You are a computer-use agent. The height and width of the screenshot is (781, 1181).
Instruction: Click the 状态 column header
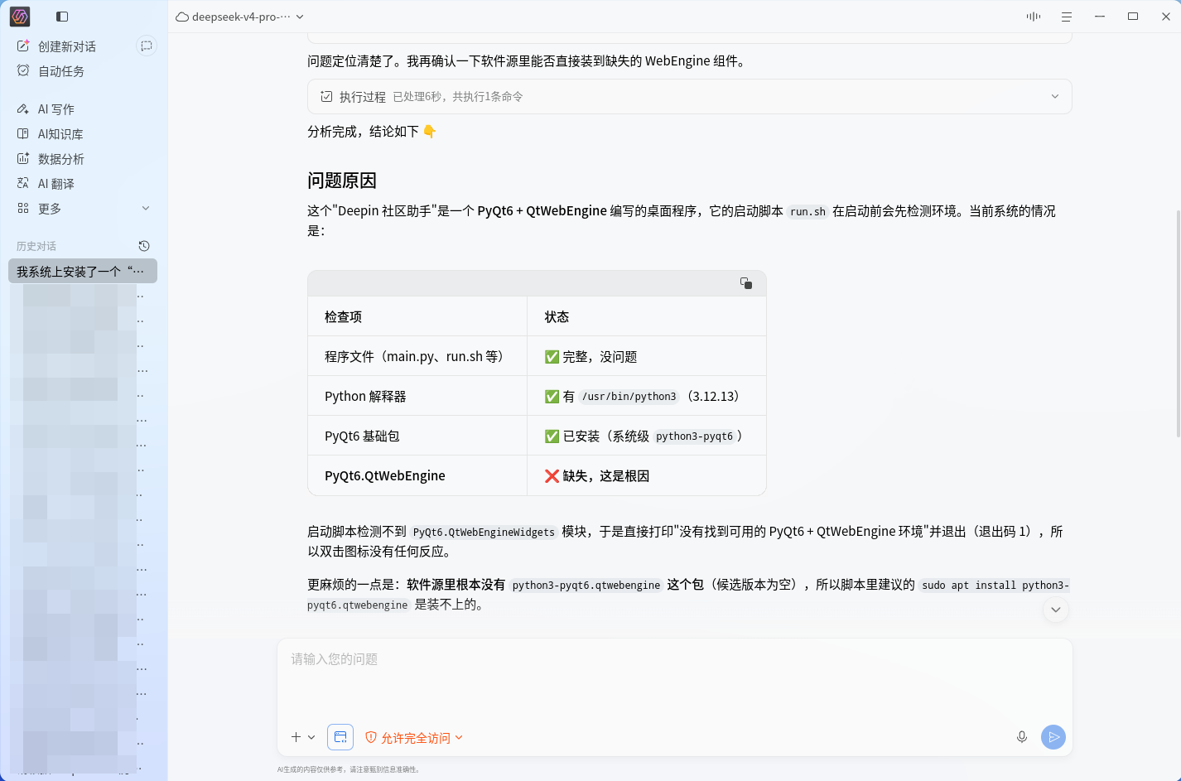(x=646, y=316)
